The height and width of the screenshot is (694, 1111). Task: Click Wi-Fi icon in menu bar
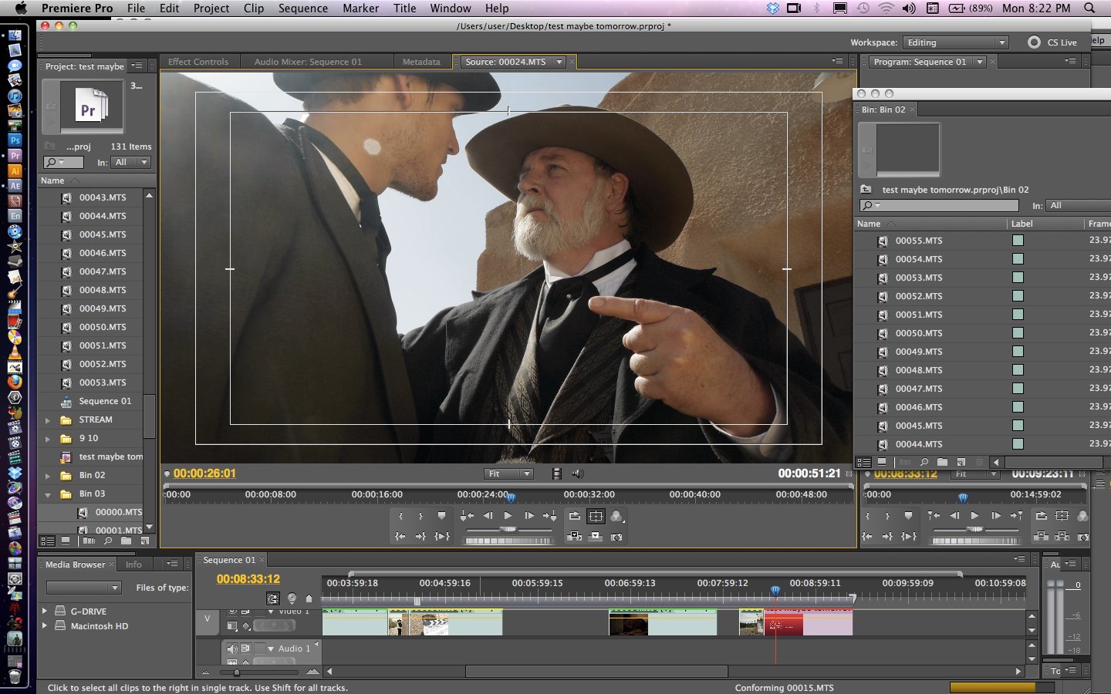click(x=886, y=8)
